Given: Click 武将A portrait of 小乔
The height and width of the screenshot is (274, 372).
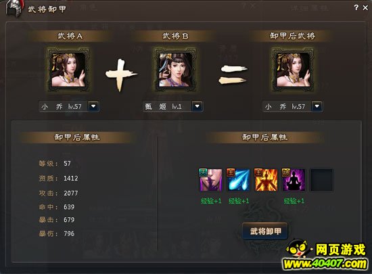Looking at the screenshot, I should (x=68, y=69).
